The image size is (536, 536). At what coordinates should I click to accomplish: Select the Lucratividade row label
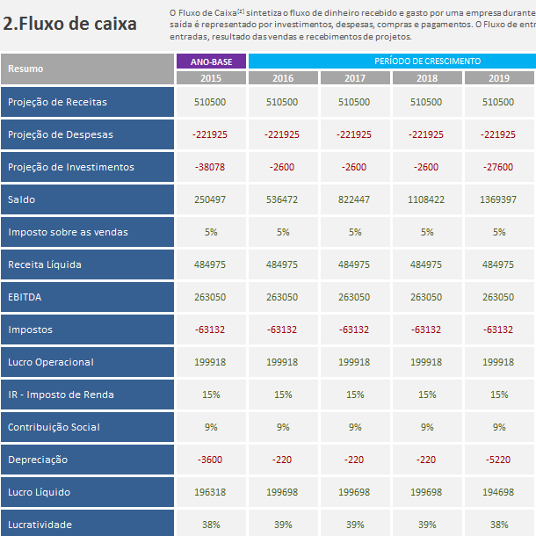[x=88, y=524]
